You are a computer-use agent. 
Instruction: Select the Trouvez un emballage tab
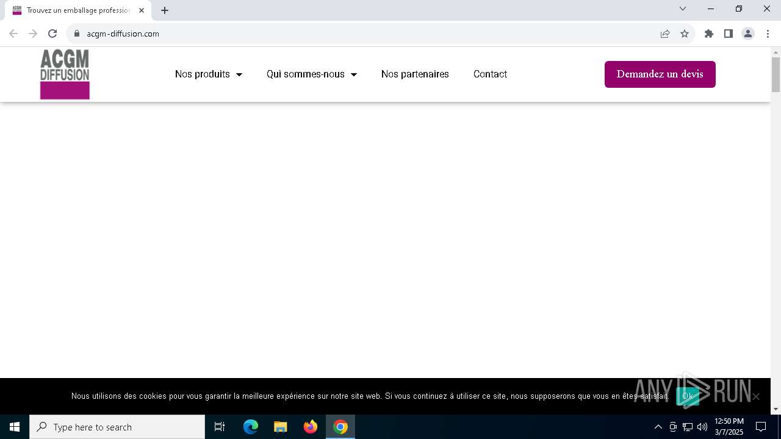(x=78, y=10)
